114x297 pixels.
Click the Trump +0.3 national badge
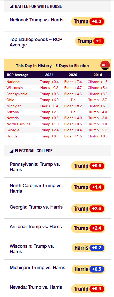pyautogui.click(x=88, y=22)
